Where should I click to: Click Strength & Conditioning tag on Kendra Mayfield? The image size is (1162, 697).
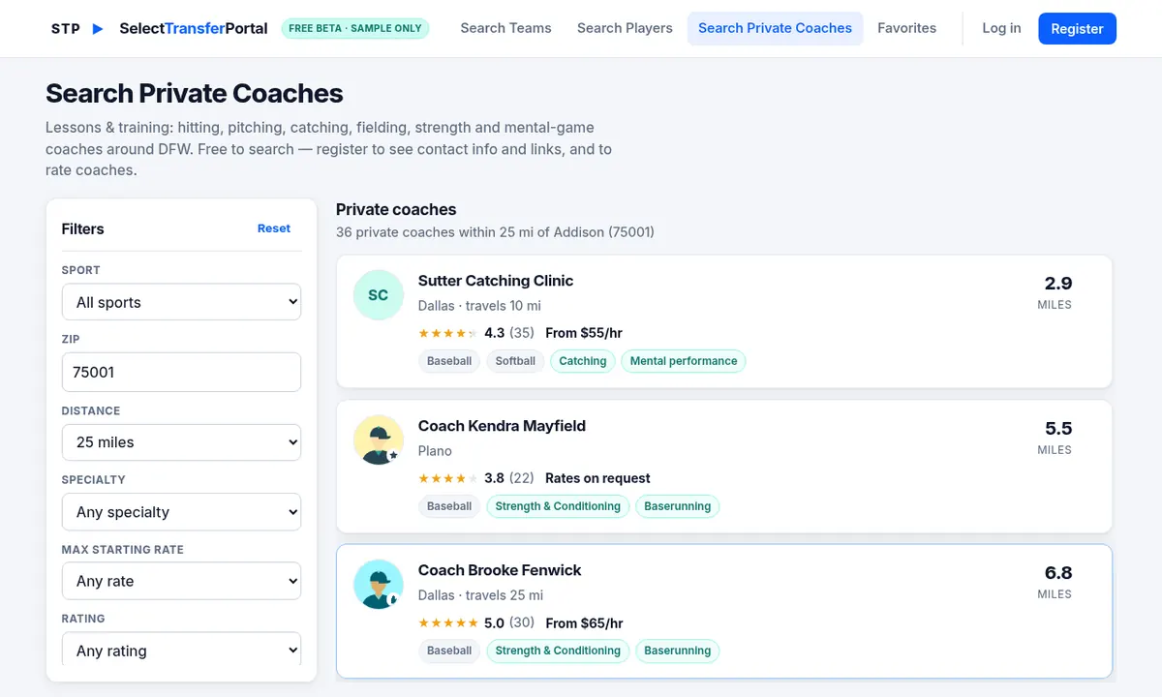[x=558, y=506]
